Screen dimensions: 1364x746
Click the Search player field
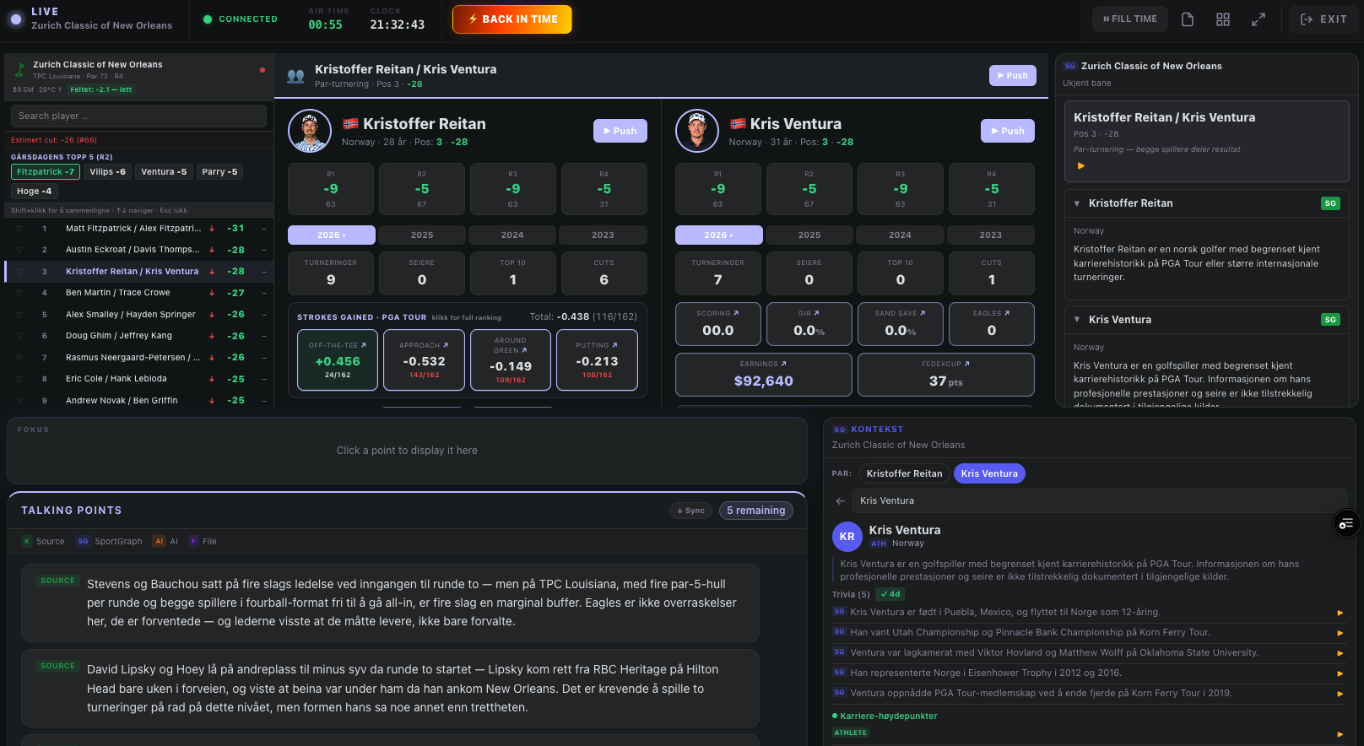point(138,116)
